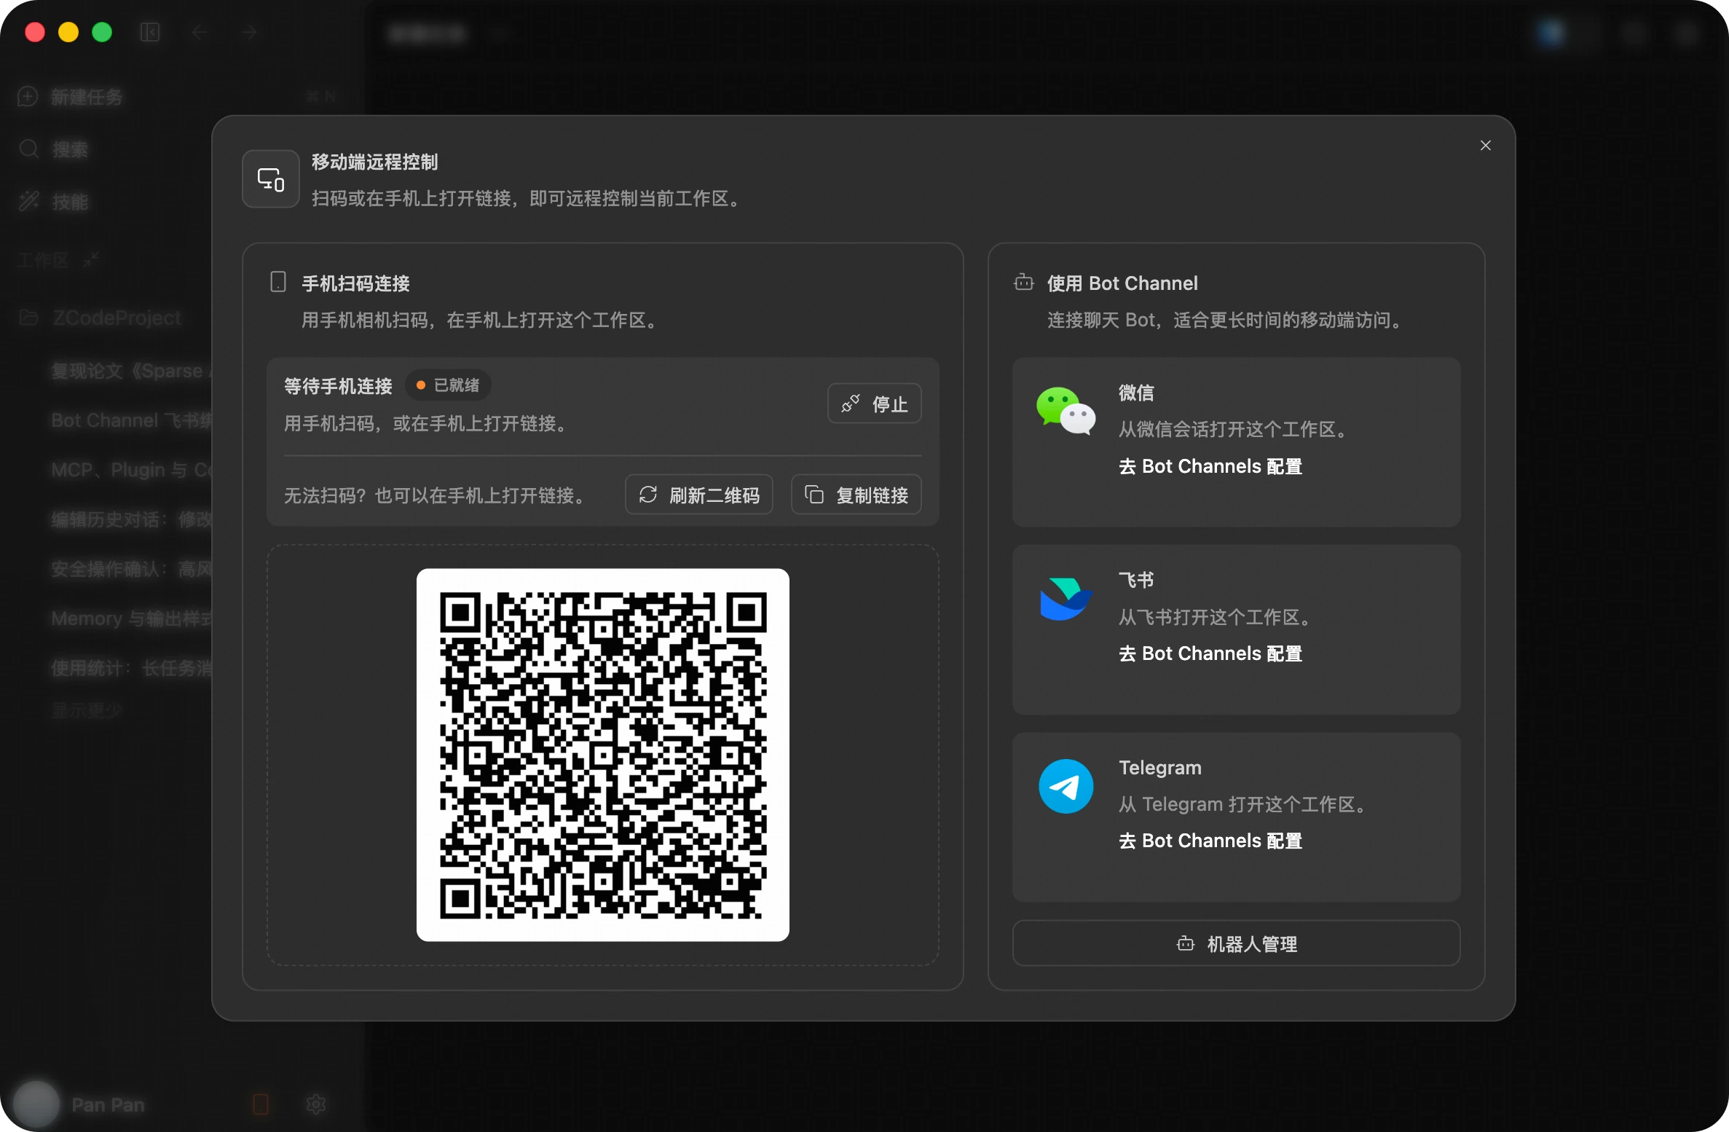Click the Telegram logo icon
The height and width of the screenshot is (1132, 1729).
1066,787
